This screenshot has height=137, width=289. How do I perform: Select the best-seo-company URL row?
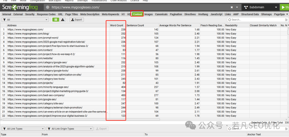[x=143, y=95]
